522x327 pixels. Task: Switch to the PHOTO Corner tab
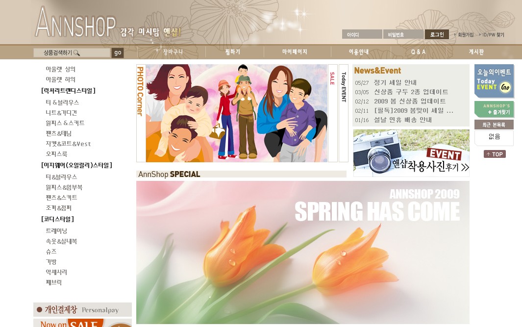(141, 113)
